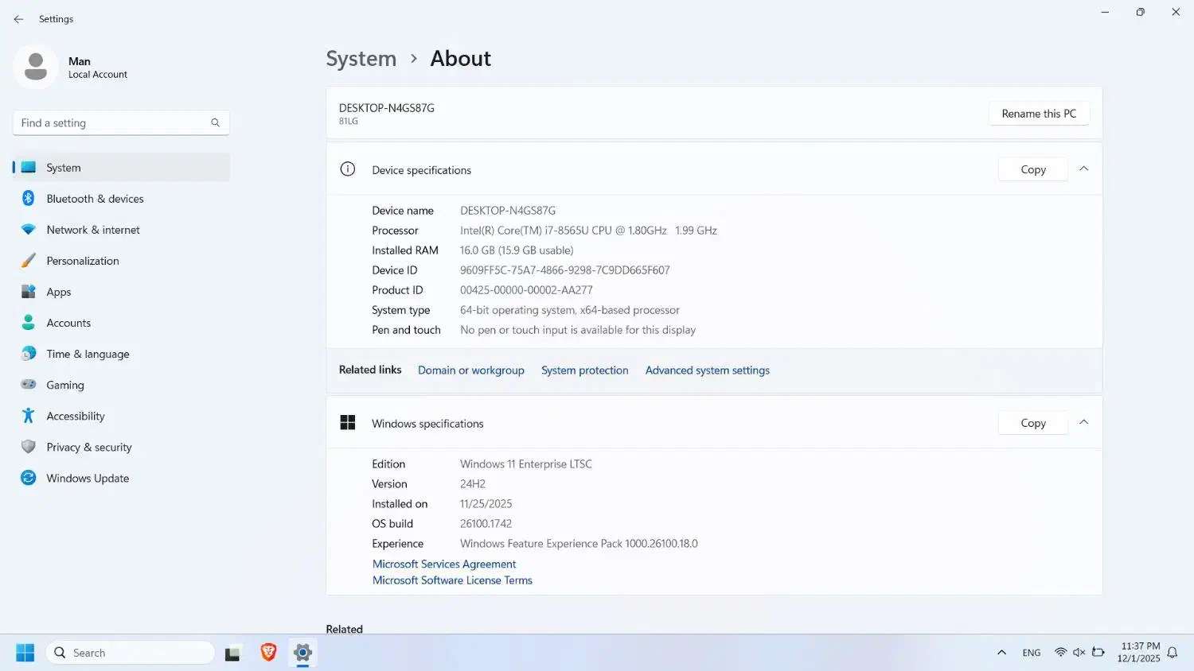Click the Rename this PC button
Viewport: 1194px width, 671px height.
point(1038,114)
